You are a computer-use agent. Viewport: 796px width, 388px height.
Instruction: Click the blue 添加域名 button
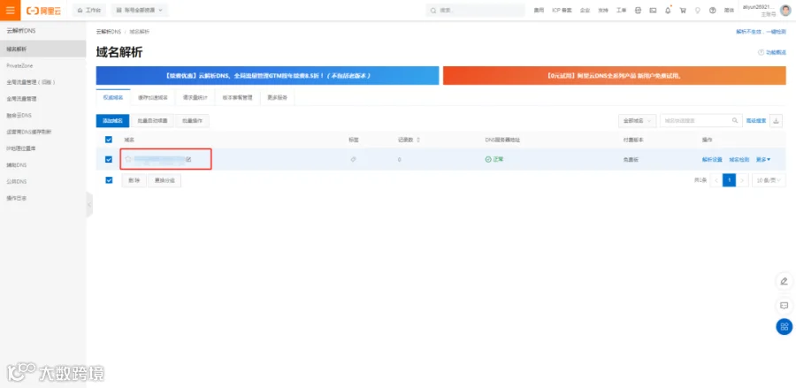click(x=112, y=121)
